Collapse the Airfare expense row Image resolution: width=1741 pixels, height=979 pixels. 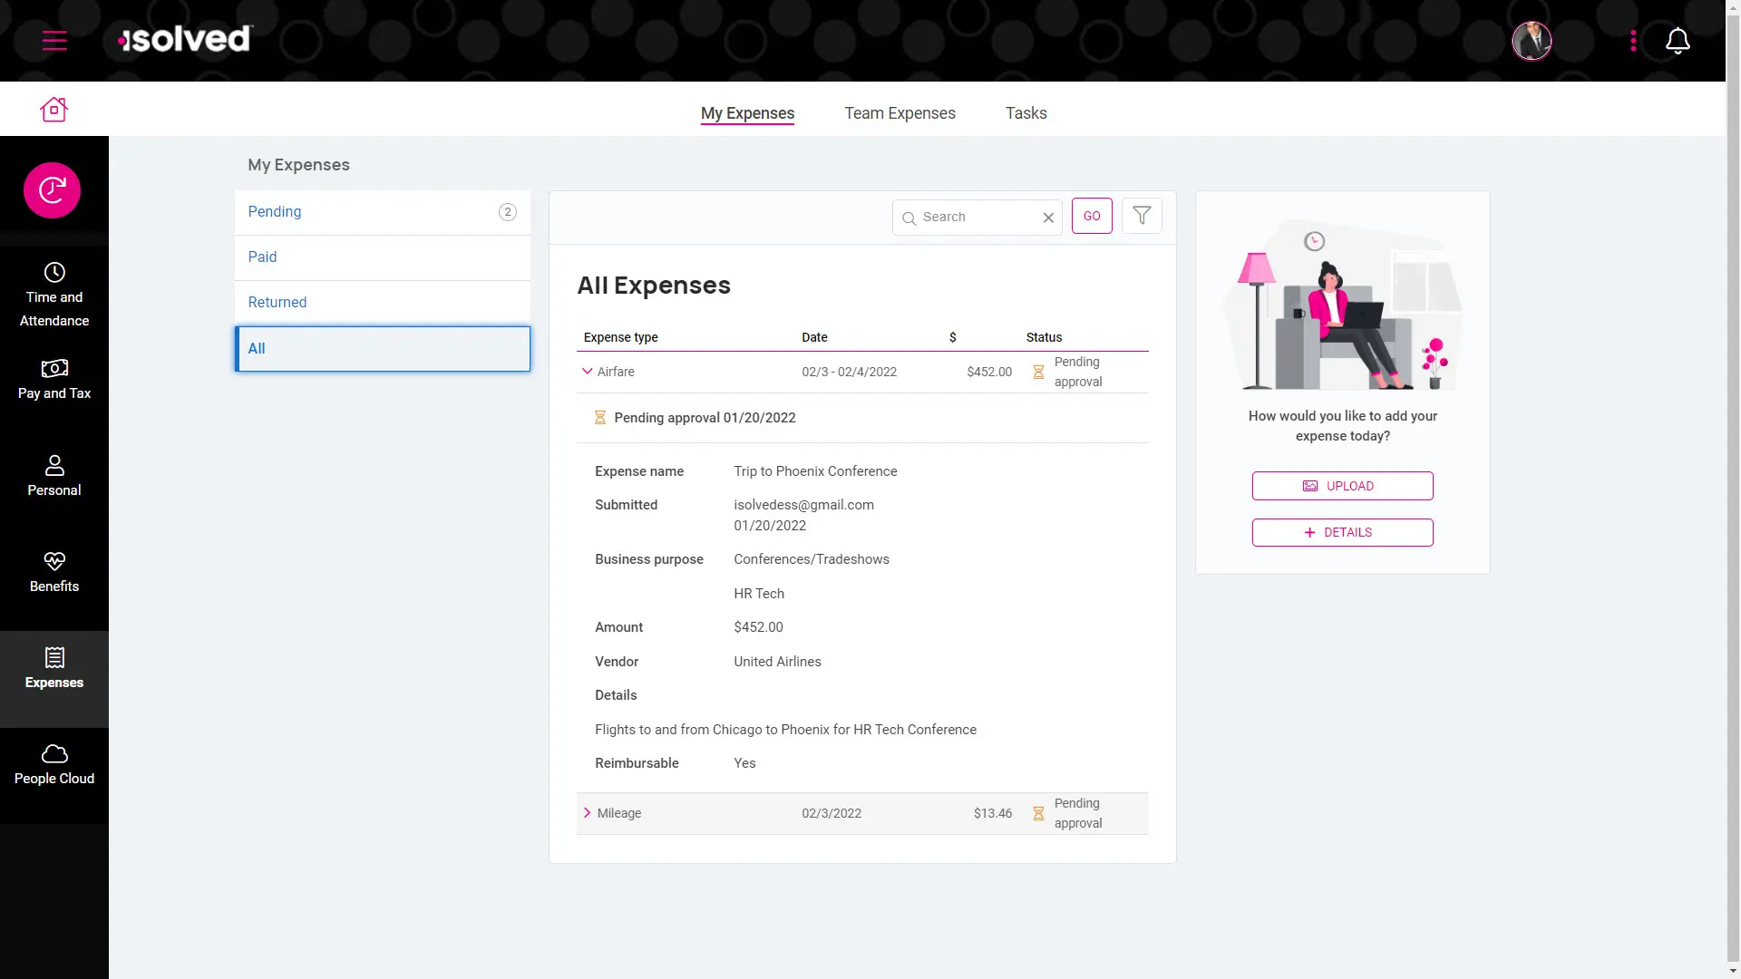coord(587,372)
